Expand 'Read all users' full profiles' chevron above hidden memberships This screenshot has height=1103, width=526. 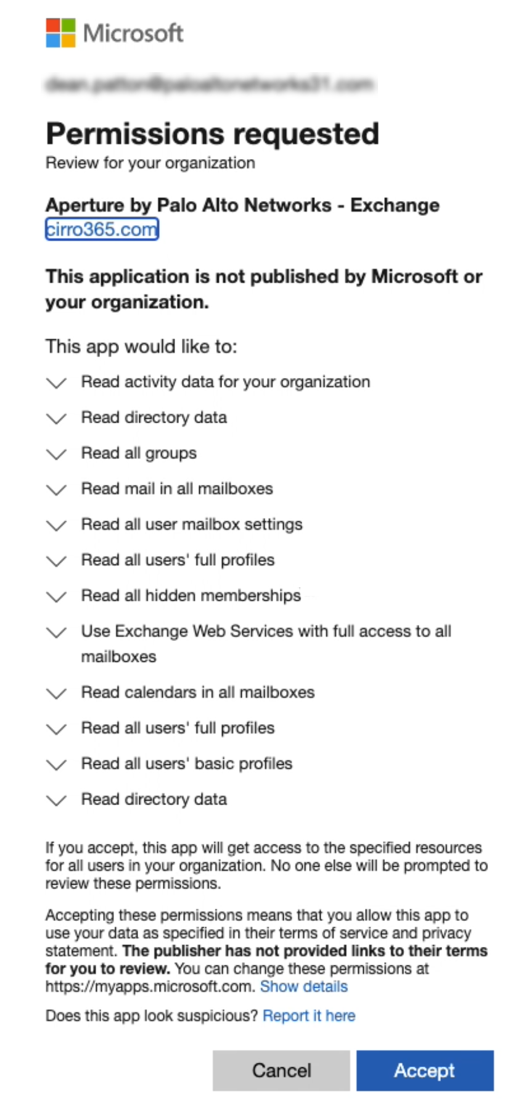56,561
